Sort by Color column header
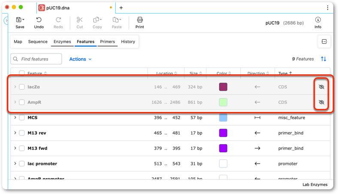 pyautogui.click(x=224, y=73)
